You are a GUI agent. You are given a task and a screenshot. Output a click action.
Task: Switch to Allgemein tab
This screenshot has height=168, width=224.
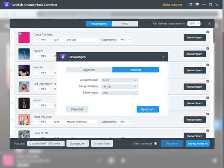(89, 70)
